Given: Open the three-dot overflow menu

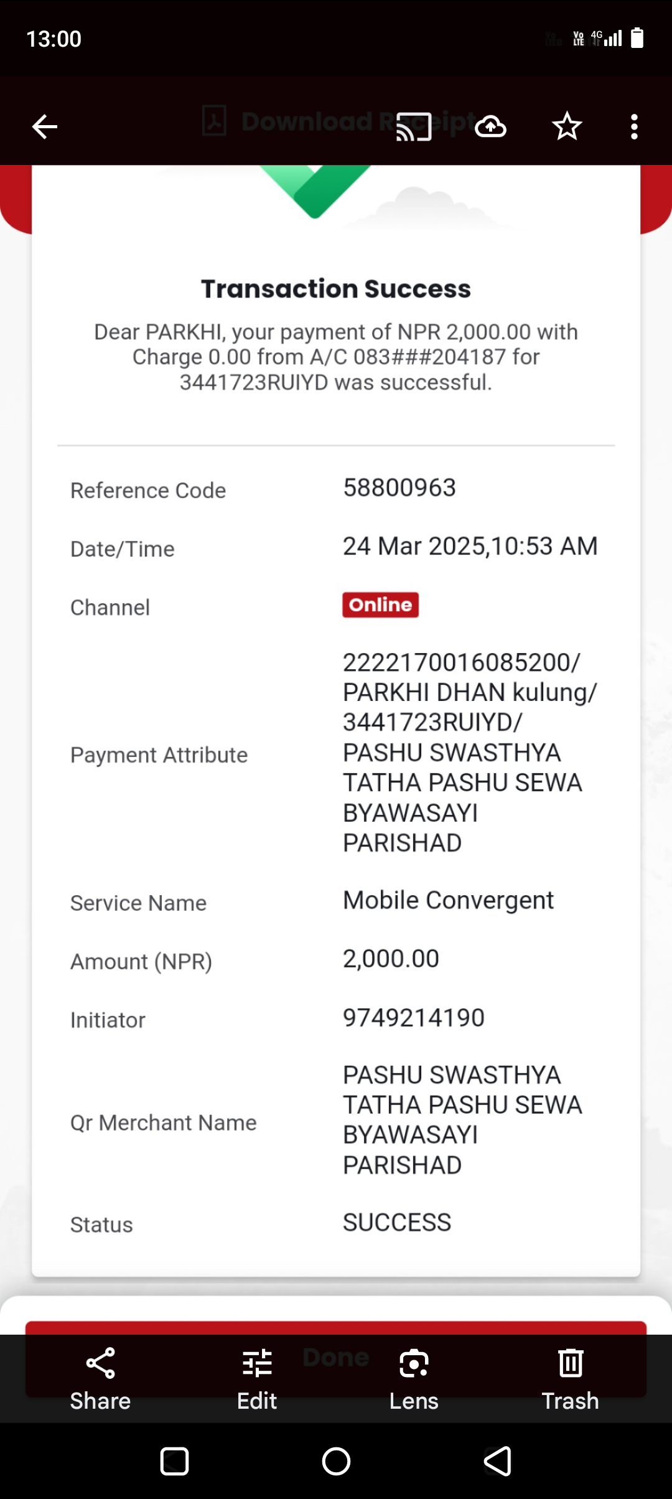Looking at the screenshot, I should [634, 127].
